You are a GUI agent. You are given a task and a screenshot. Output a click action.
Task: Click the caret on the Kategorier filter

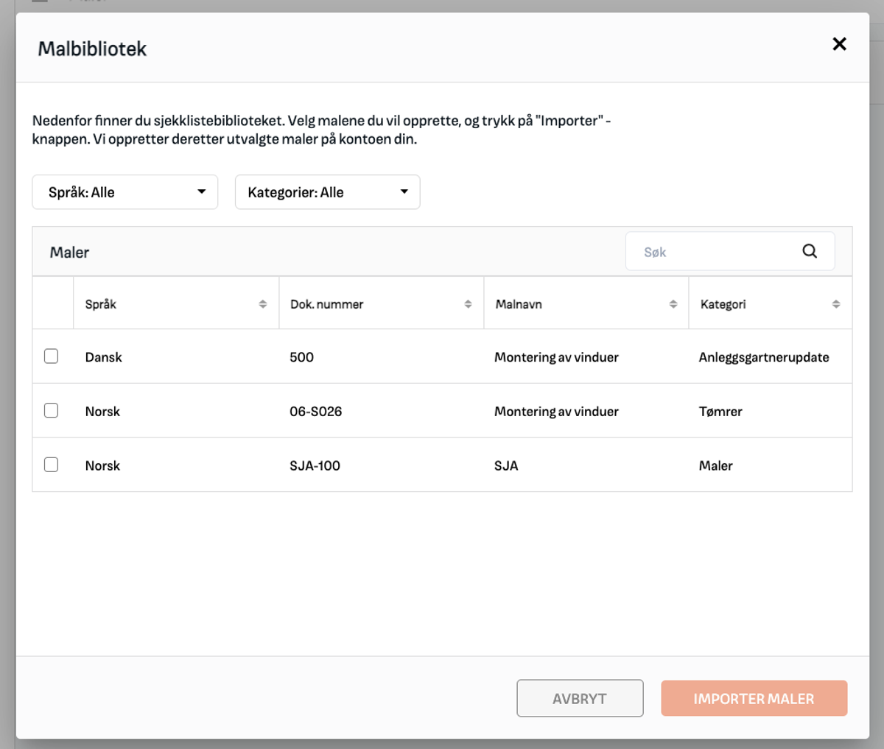click(x=404, y=192)
